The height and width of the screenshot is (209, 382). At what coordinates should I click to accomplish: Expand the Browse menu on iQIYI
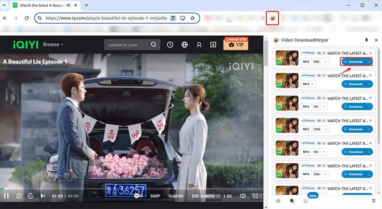tap(53, 44)
